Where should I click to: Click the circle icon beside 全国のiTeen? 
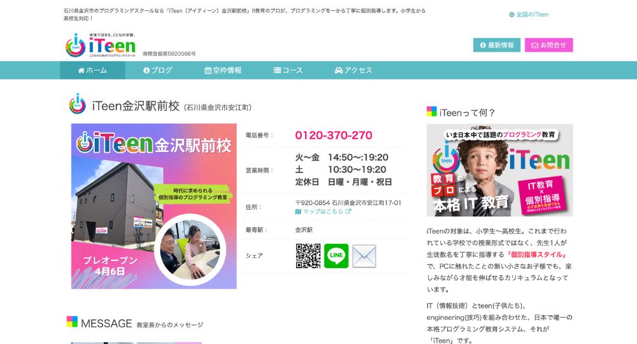[x=512, y=15]
